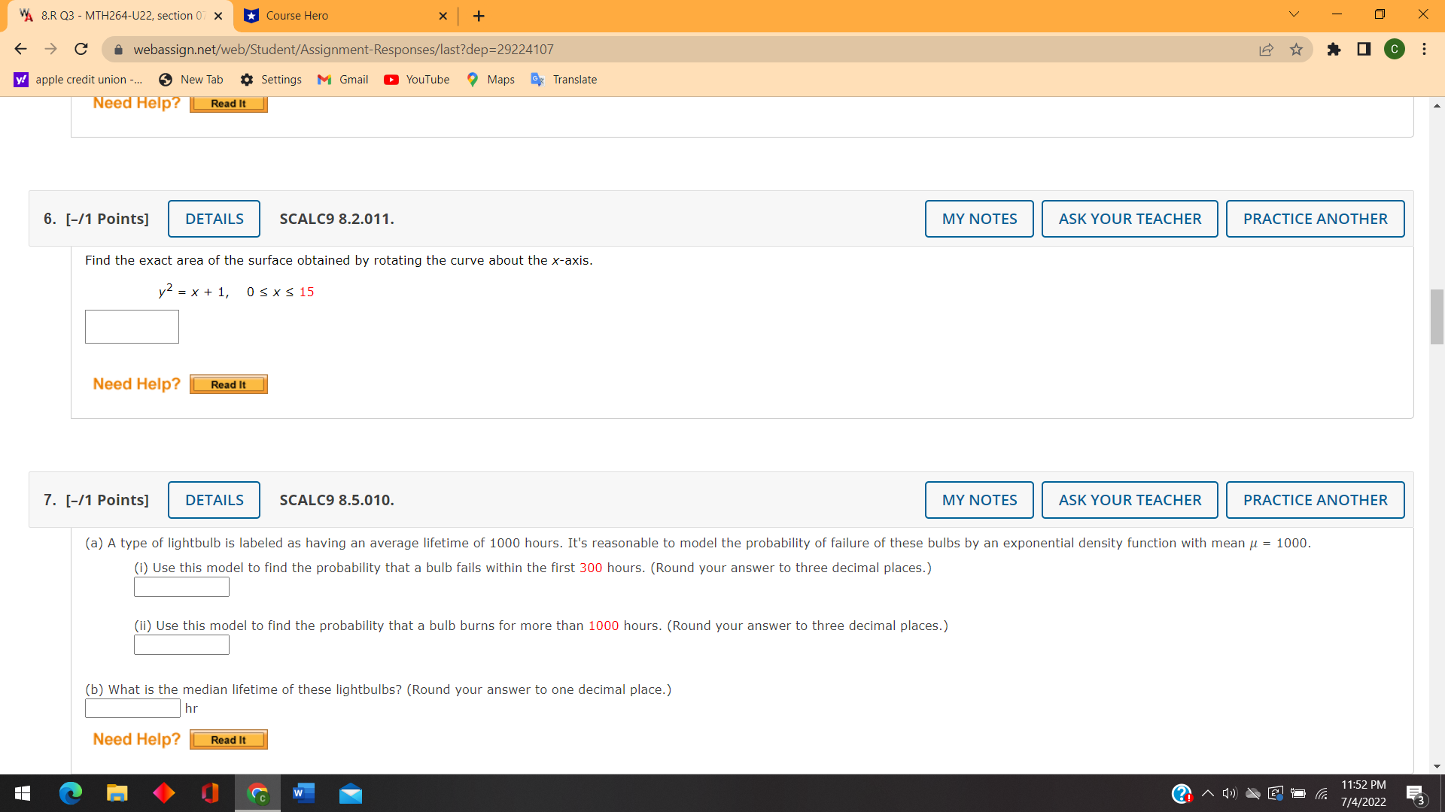Image resolution: width=1445 pixels, height=812 pixels.
Task: Click the browser extensions puzzle icon
Action: coord(1334,49)
